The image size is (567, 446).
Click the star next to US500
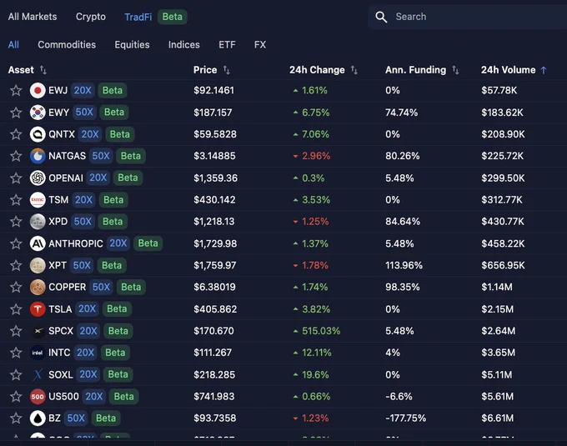pos(16,397)
